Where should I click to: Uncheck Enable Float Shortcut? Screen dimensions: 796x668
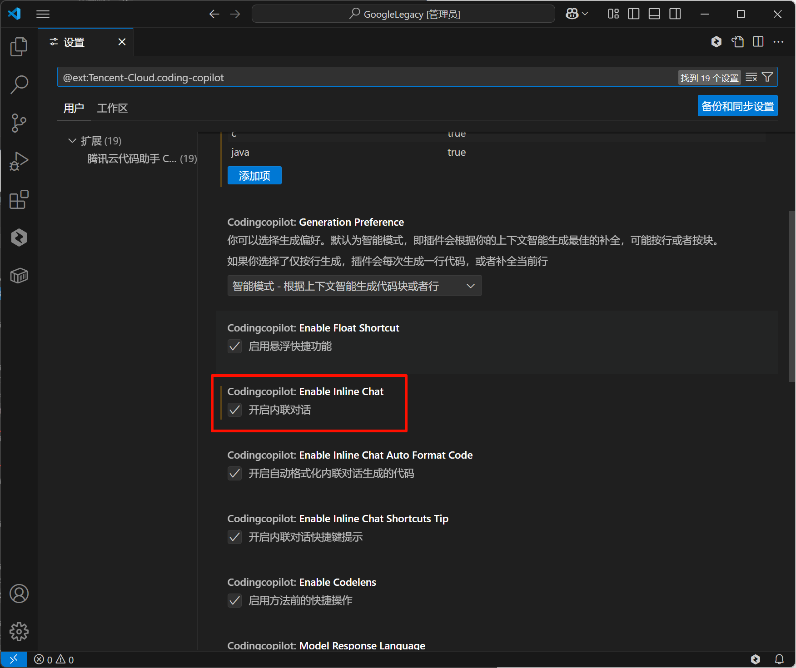(234, 346)
